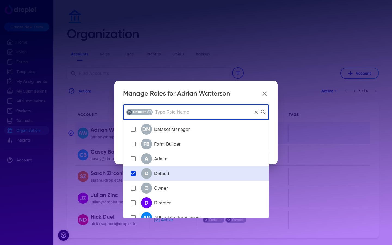The image size is (392, 245).
Task: Check the Admin role checkbox
Action: click(x=133, y=159)
